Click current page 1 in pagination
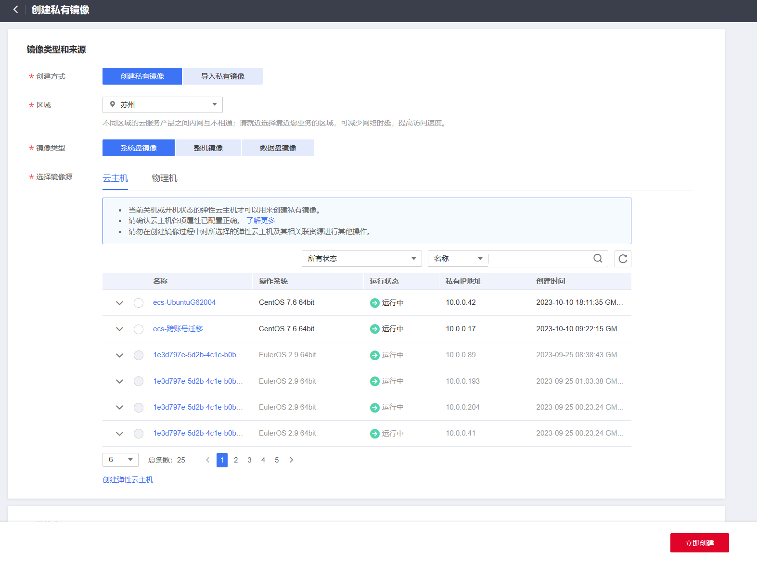The image size is (757, 563). (x=222, y=460)
